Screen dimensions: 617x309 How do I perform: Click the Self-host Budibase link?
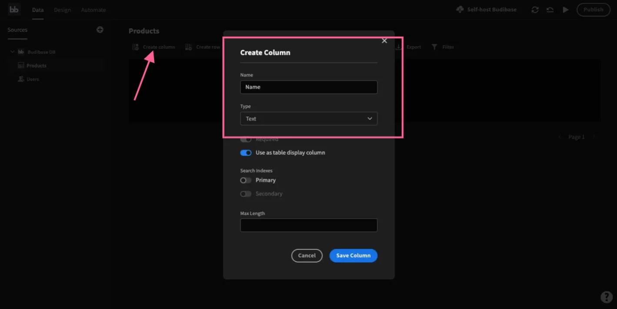coord(486,10)
